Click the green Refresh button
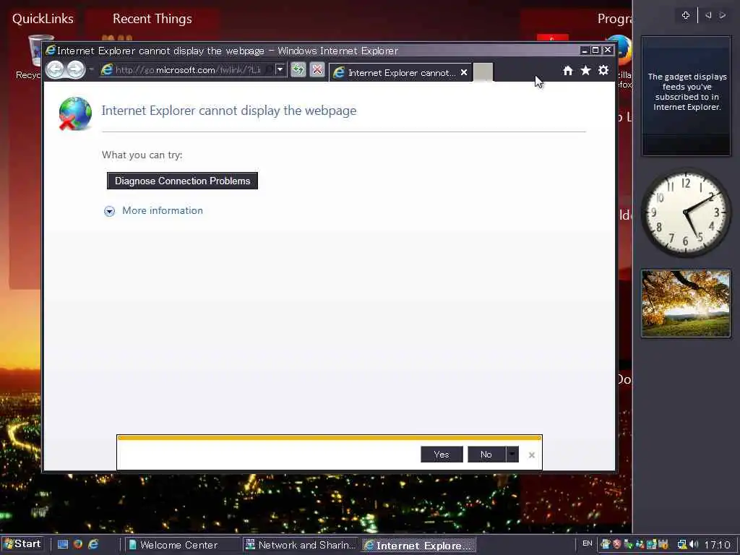The width and height of the screenshot is (740, 555). point(298,70)
